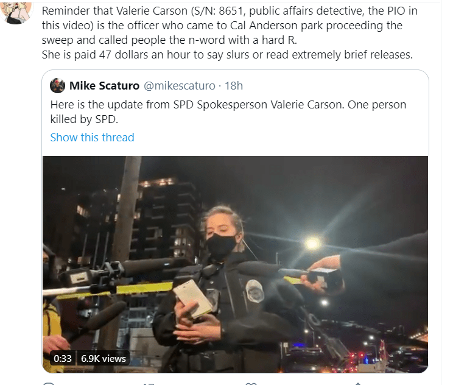Click the bright street light in video

tap(312, 244)
